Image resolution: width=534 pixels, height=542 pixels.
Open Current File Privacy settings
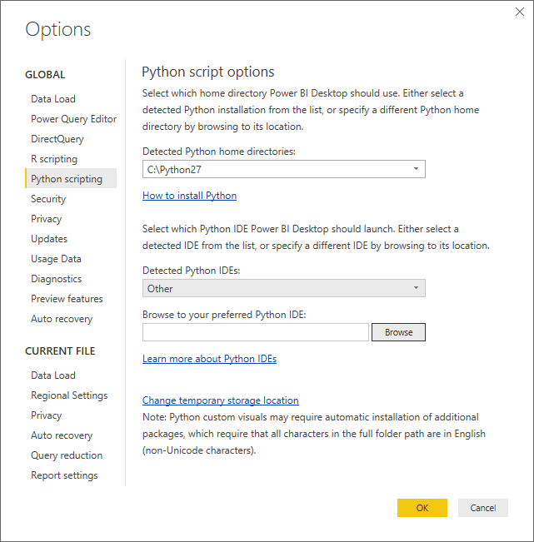[46, 415]
